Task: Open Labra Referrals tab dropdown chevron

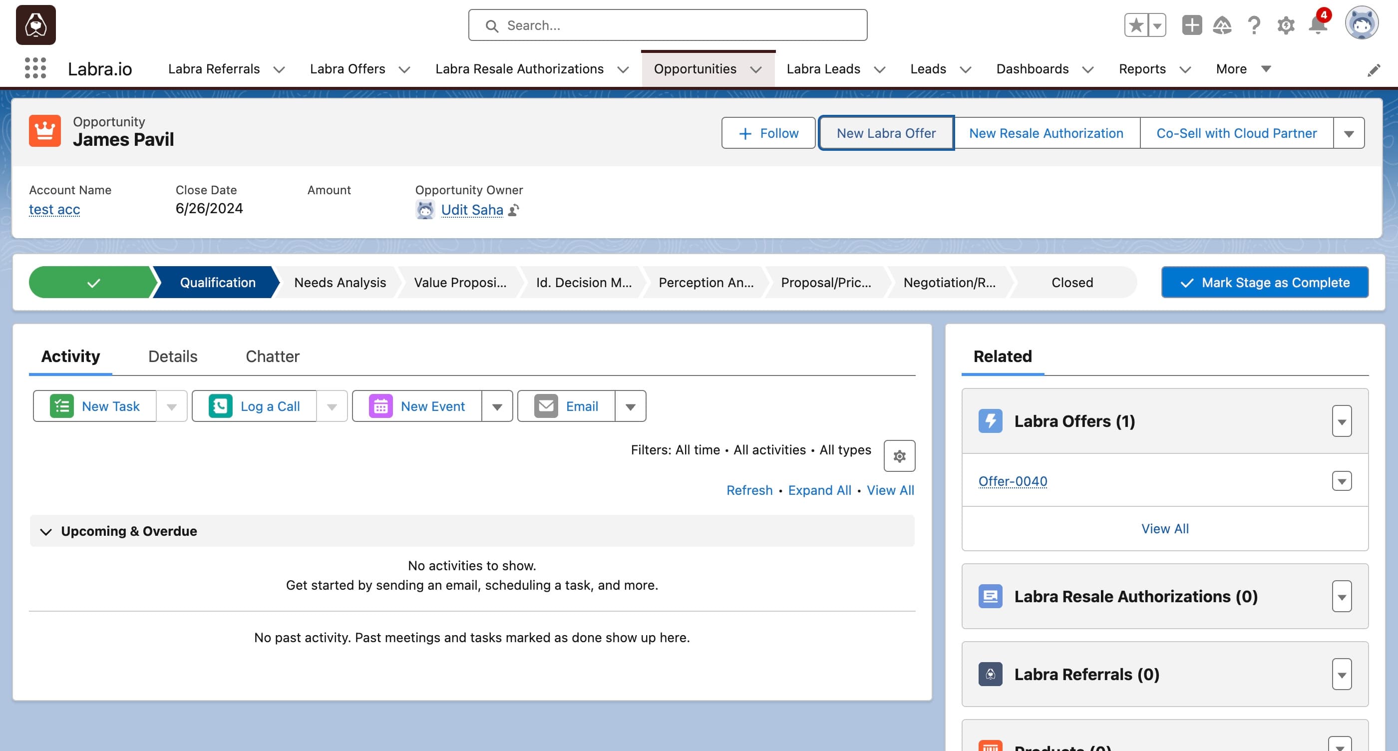Action: (279, 69)
